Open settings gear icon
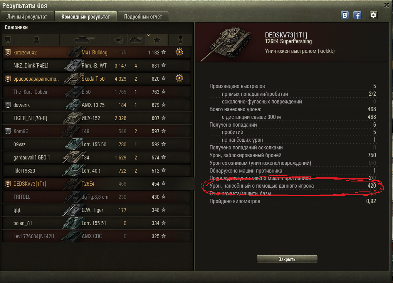 point(373,15)
